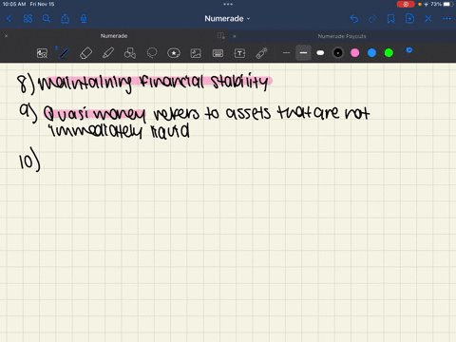The image size is (456, 342).
Task: Pick the pink pen color
Action: coord(355,53)
